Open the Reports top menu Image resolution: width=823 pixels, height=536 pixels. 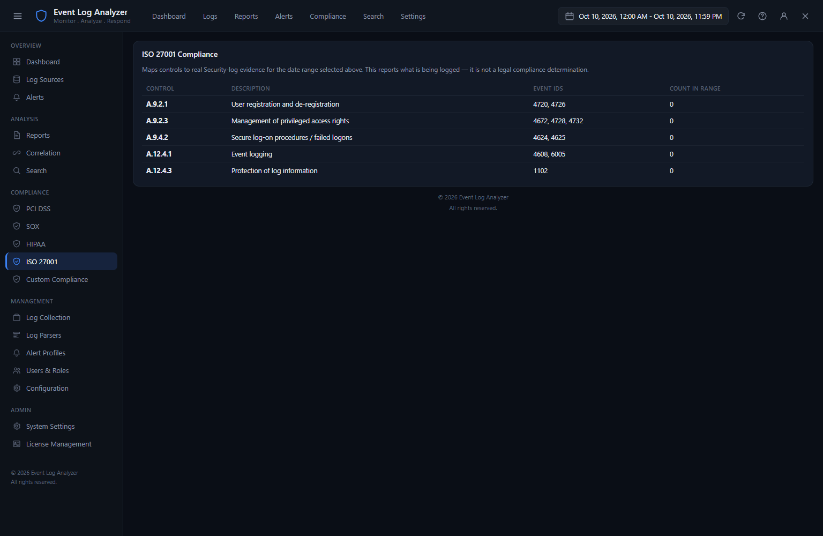point(246,16)
